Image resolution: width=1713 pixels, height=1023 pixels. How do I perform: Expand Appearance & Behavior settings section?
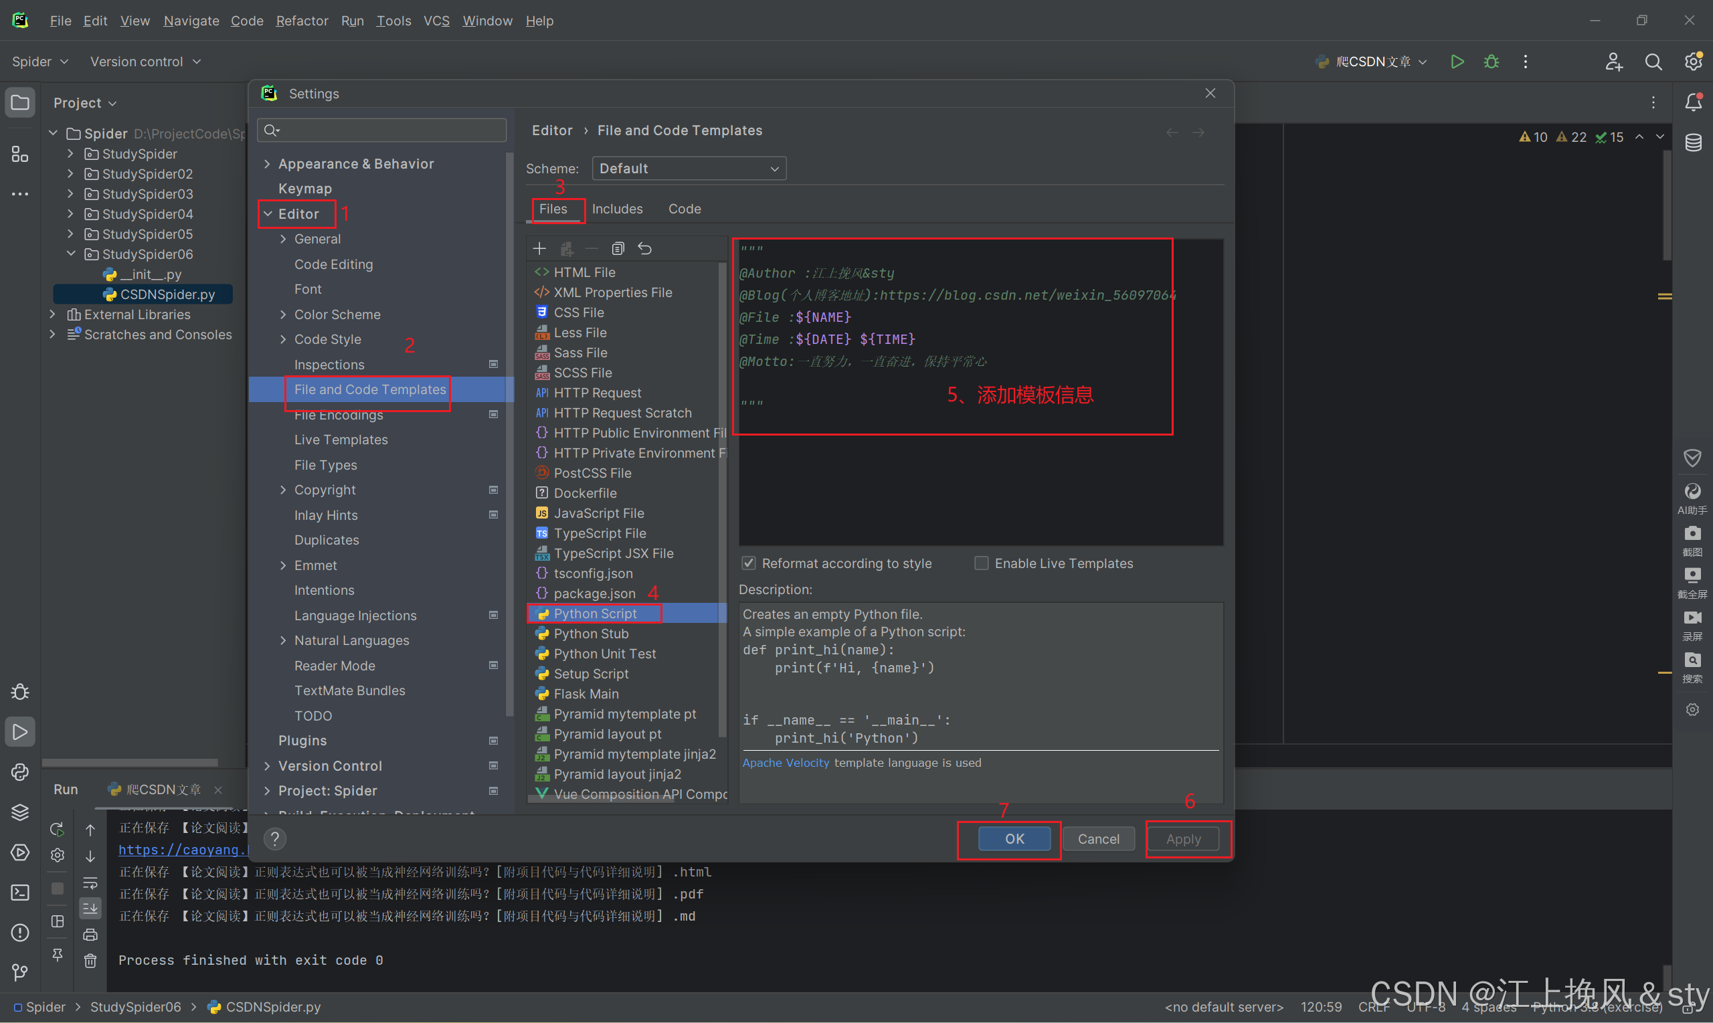[x=268, y=163]
